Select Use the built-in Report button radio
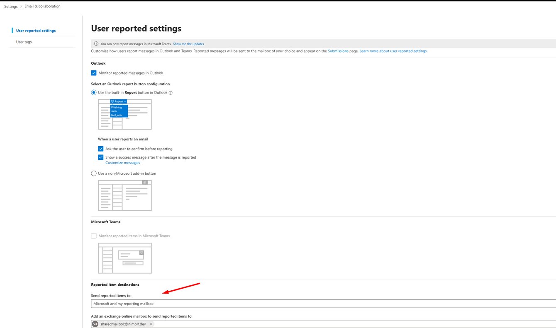Image resolution: width=556 pixels, height=328 pixels. pos(94,92)
